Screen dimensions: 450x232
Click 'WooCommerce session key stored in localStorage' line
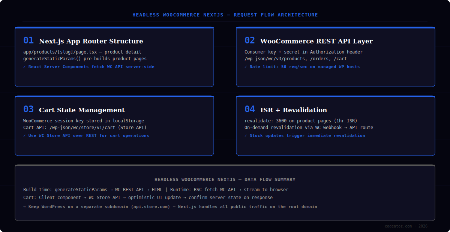[x=84, y=121]
